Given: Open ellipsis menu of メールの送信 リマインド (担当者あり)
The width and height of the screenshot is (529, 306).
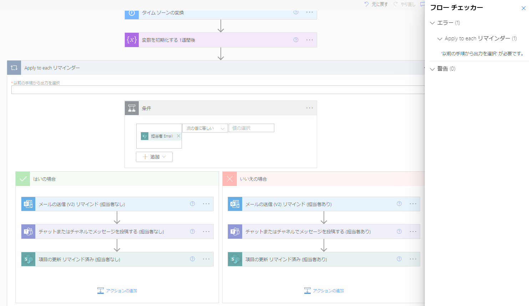Looking at the screenshot, I should [x=413, y=204].
